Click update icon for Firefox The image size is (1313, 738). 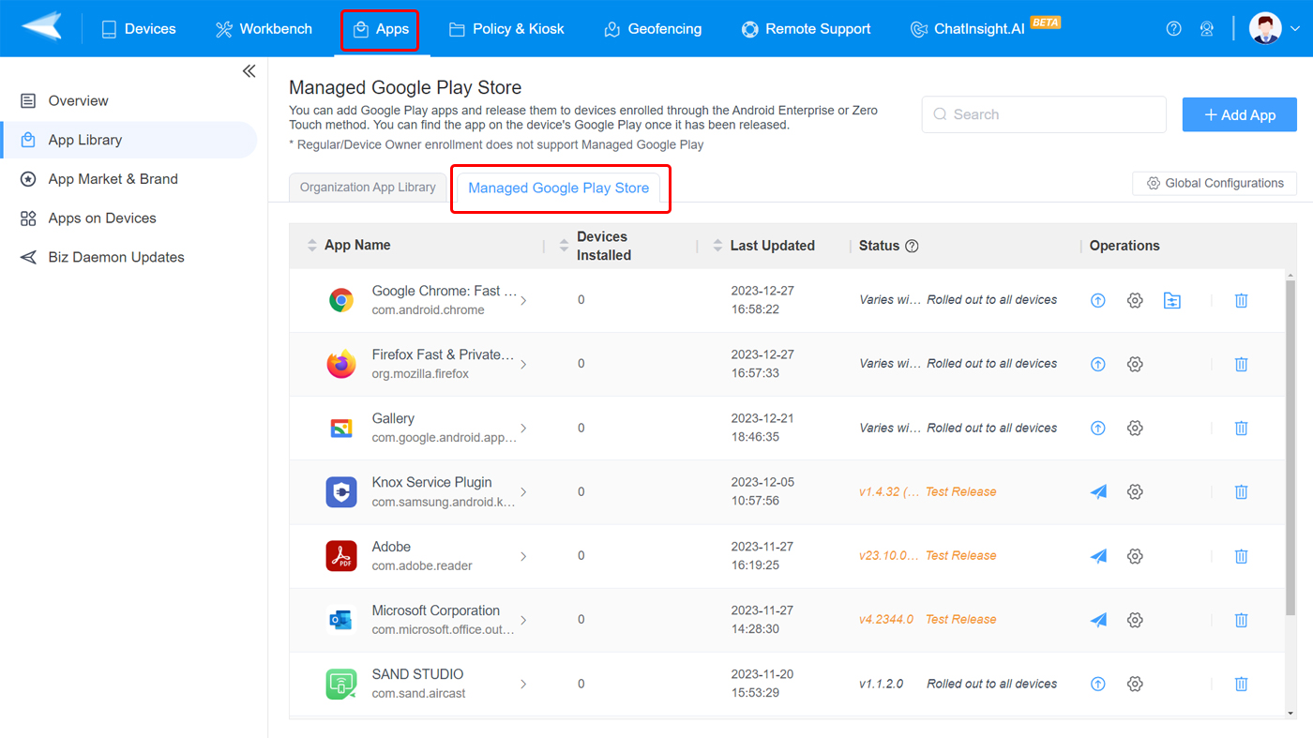click(x=1098, y=364)
